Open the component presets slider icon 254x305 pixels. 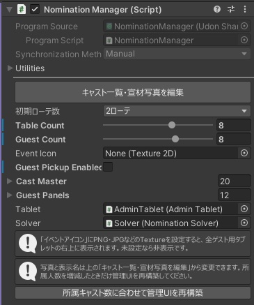coord(231,9)
